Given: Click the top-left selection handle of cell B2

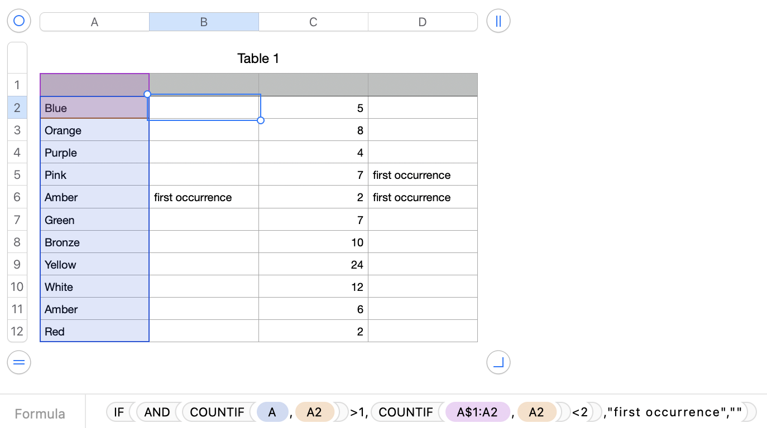Looking at the screenshot, I should coord(147,94).
